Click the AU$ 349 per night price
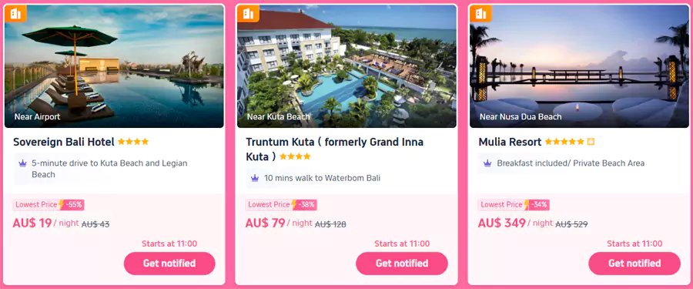 tap(515, 223)
